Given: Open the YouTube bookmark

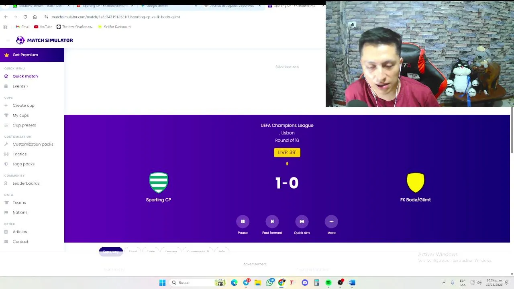Looking at the screenshot, I should [x=43, y=26].
